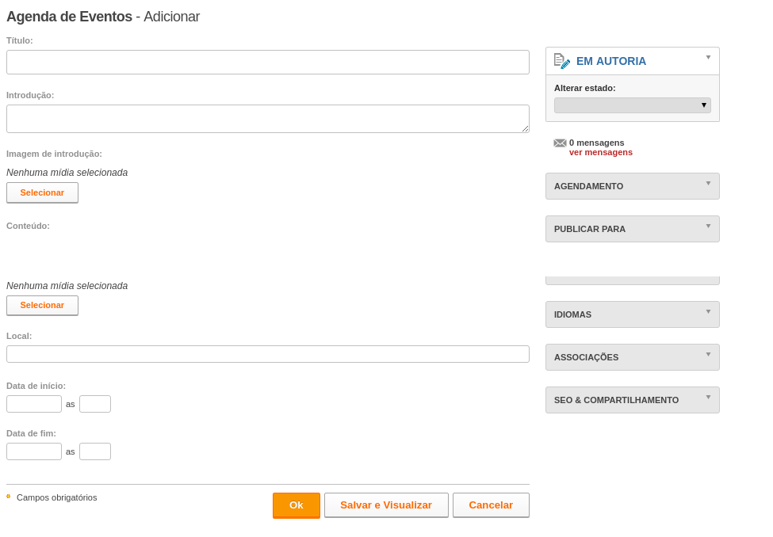
Task: Click the Em Autoria document pencil icon
Action: click(562, 61)
